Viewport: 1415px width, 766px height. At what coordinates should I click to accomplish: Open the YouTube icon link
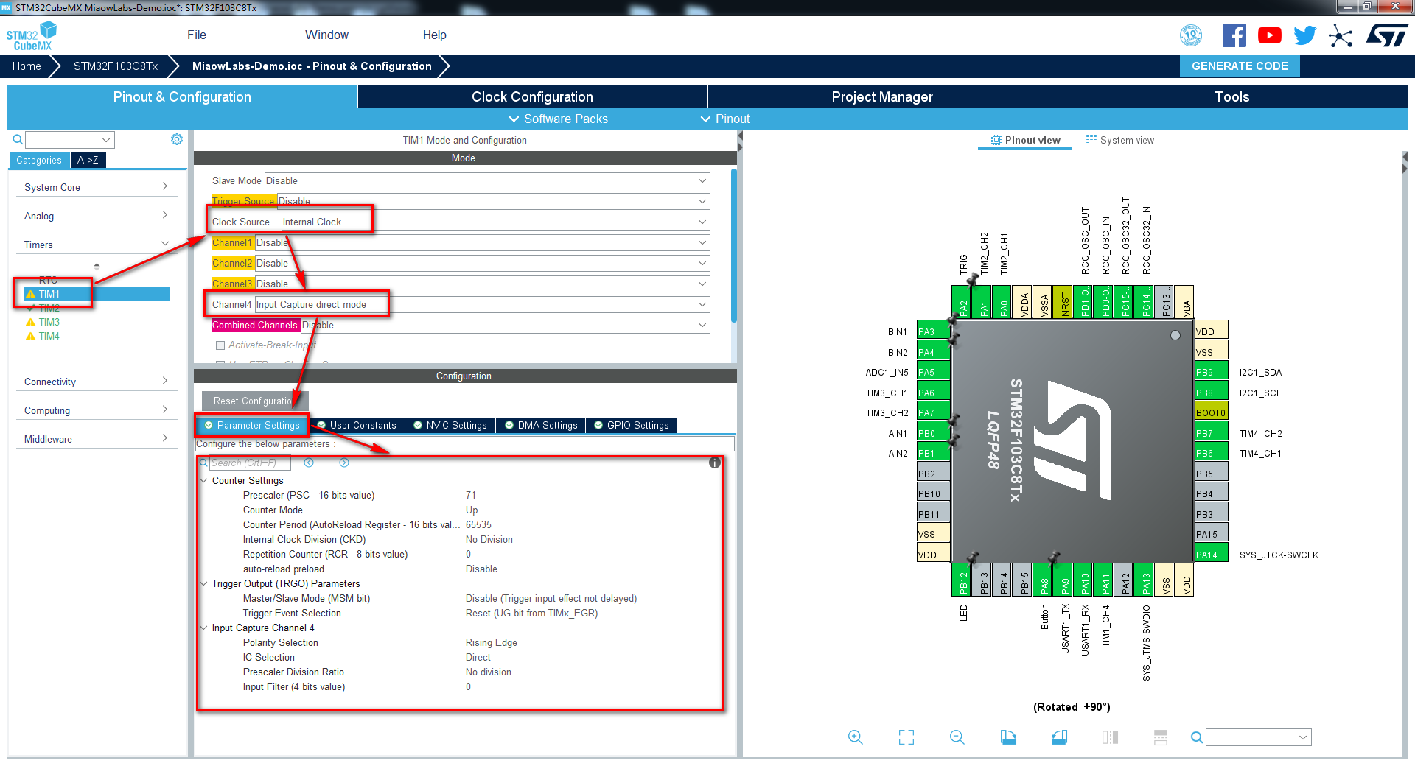[1269, 35]
